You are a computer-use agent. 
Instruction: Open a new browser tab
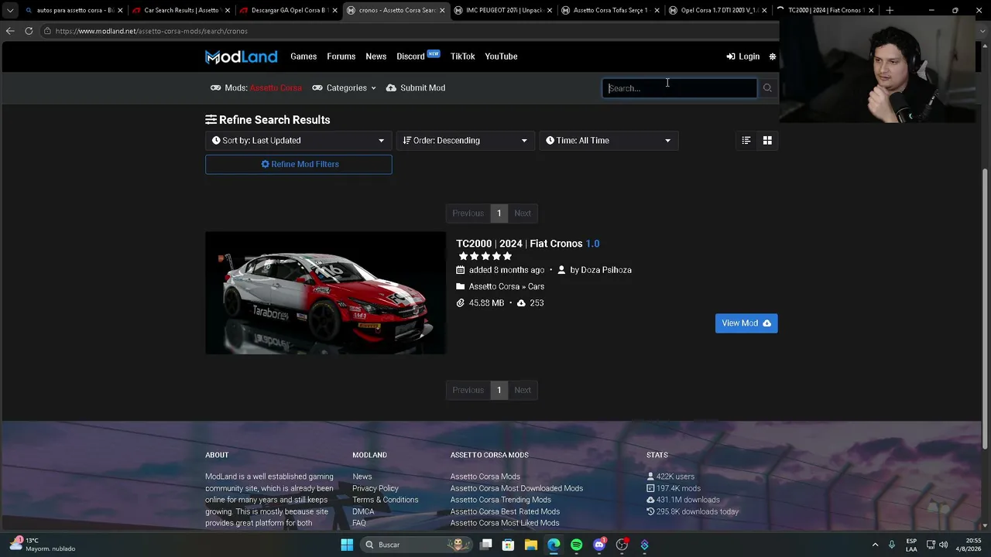[890, 10]
